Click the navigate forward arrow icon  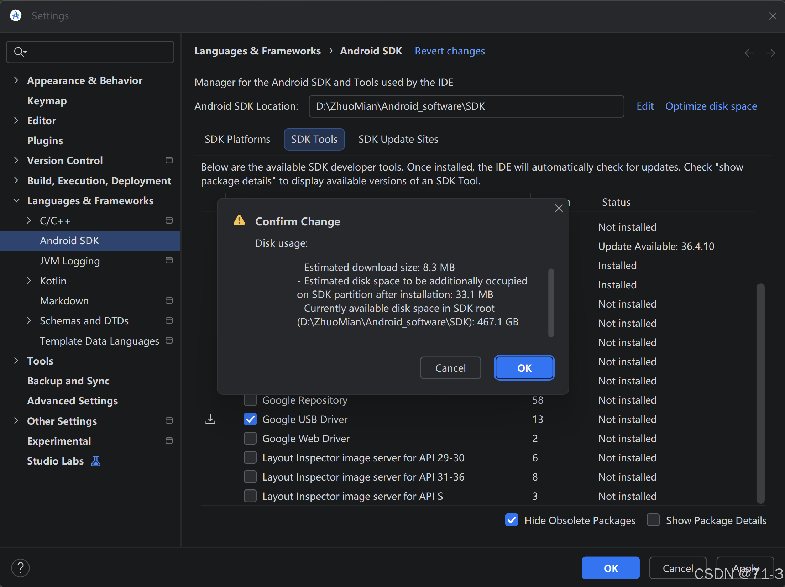(770, 53)
